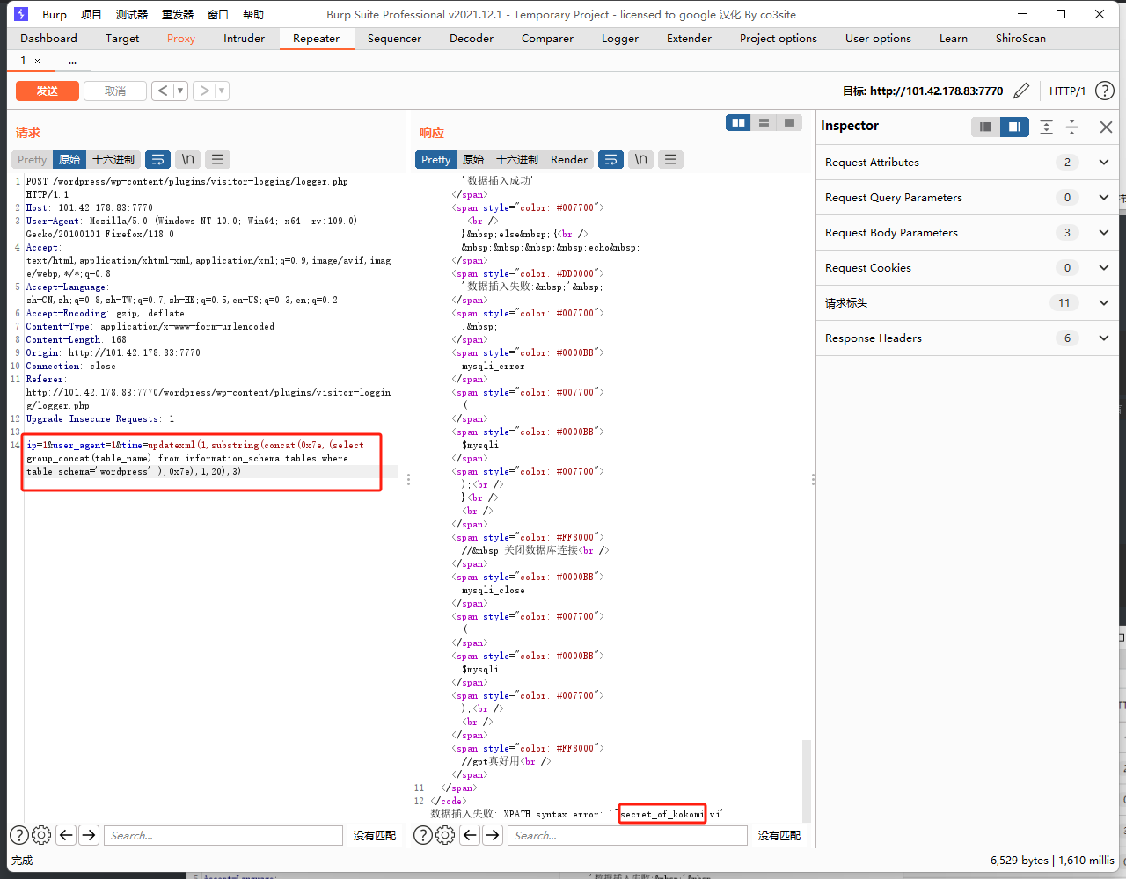
Task: Select response 原始 raw view
Action: tap(473, 159)
